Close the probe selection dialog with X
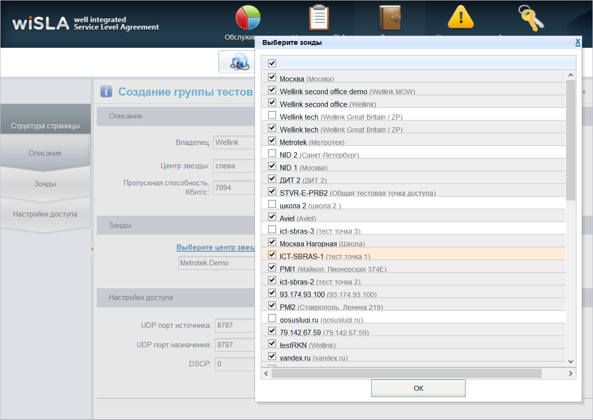Screen dimensions: 593x420 click(578, 42)
